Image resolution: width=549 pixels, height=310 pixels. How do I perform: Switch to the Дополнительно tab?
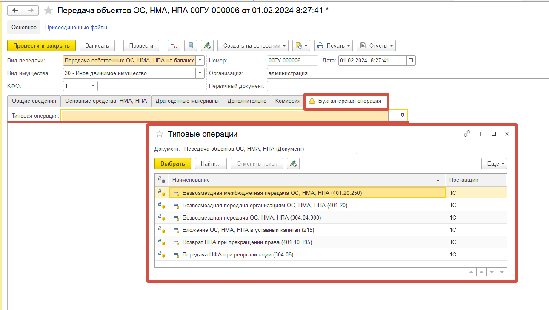(x=247, y=101)
